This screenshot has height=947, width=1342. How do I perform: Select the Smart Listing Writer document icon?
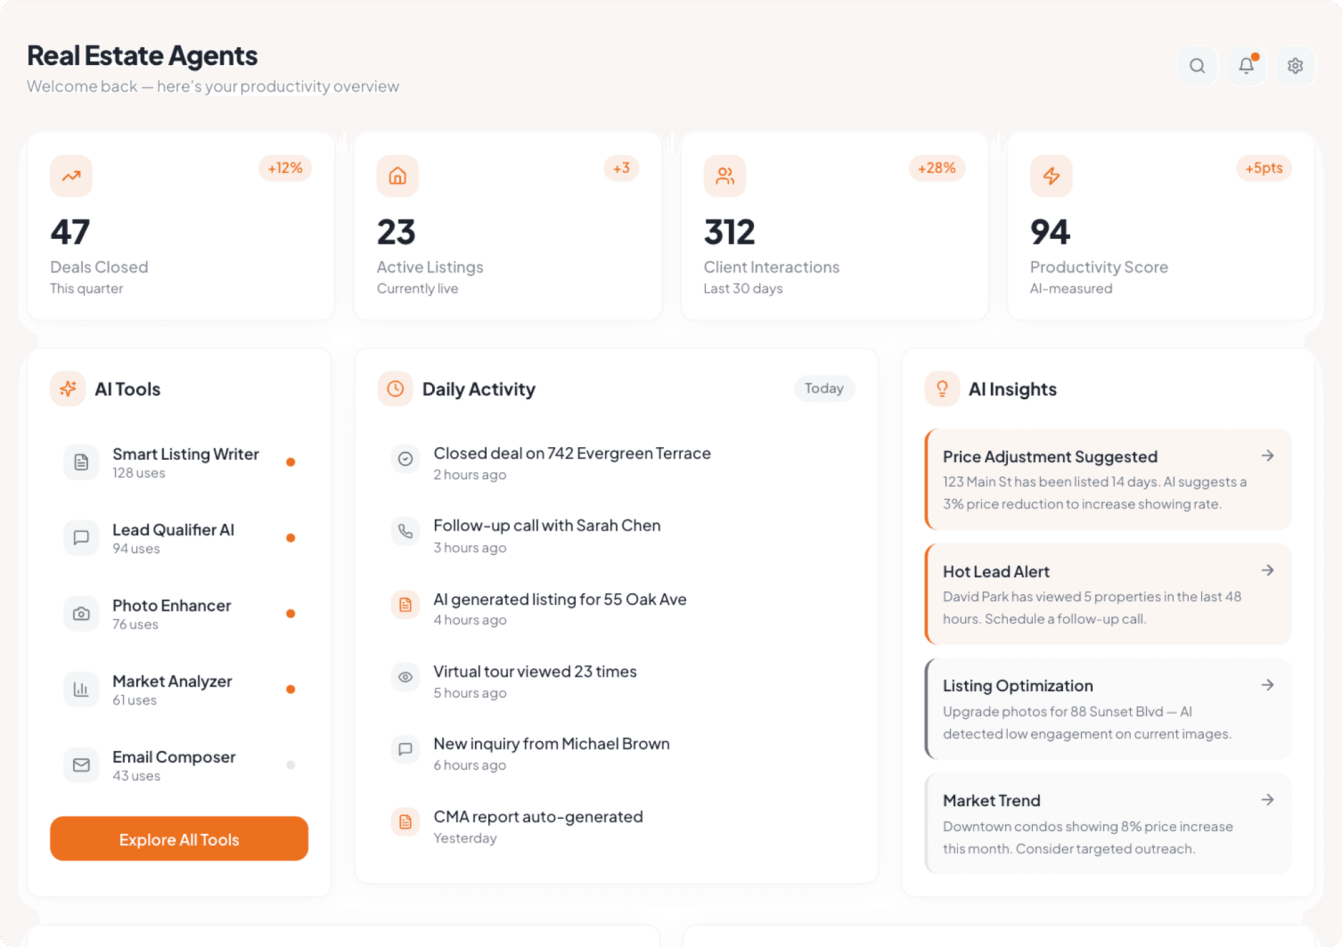pyautogui.click(x=81, y=462)
